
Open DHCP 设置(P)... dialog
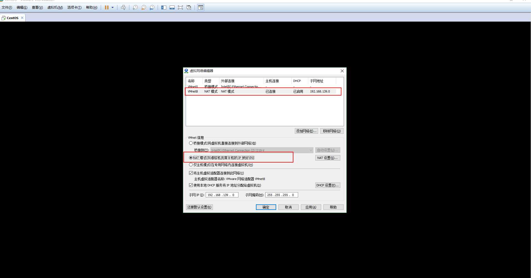328,185
